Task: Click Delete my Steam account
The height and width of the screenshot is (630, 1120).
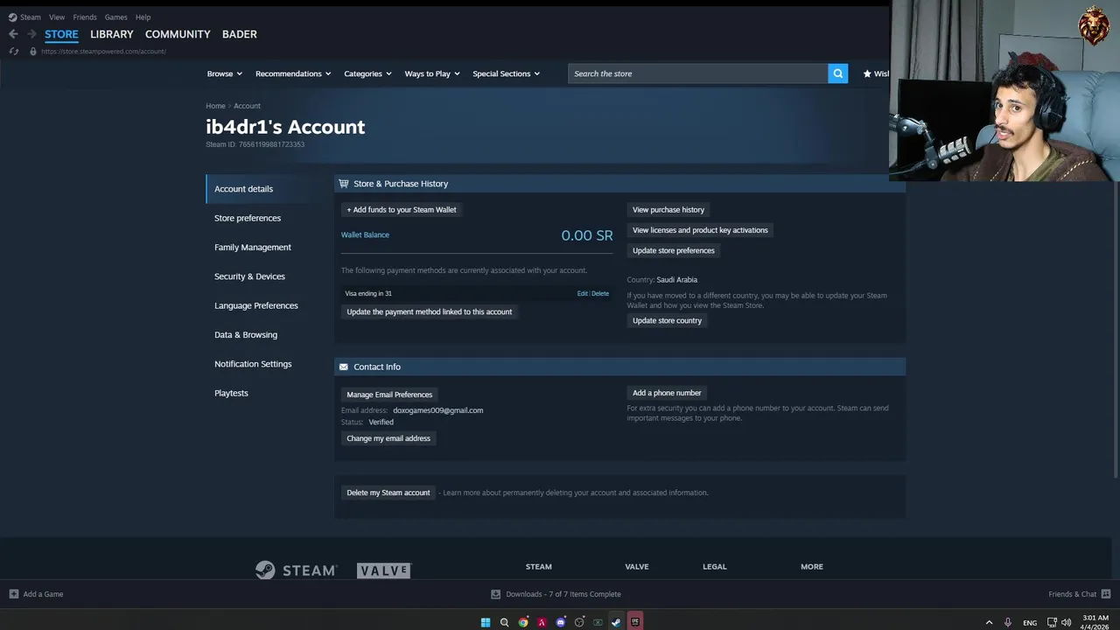Action: 388,493
